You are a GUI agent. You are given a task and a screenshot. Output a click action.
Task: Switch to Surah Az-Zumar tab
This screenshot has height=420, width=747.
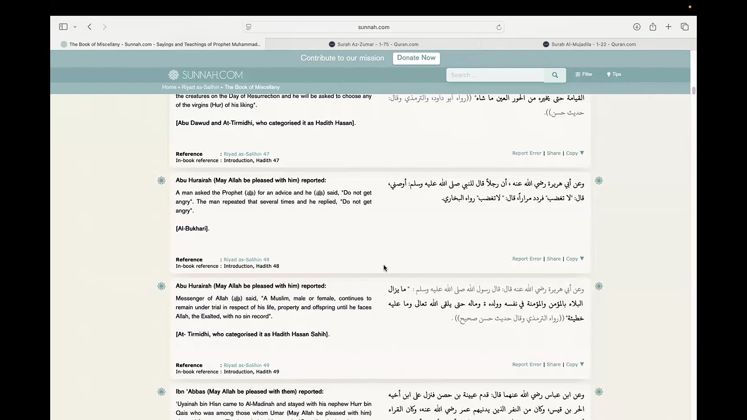[x=373, y=44]
